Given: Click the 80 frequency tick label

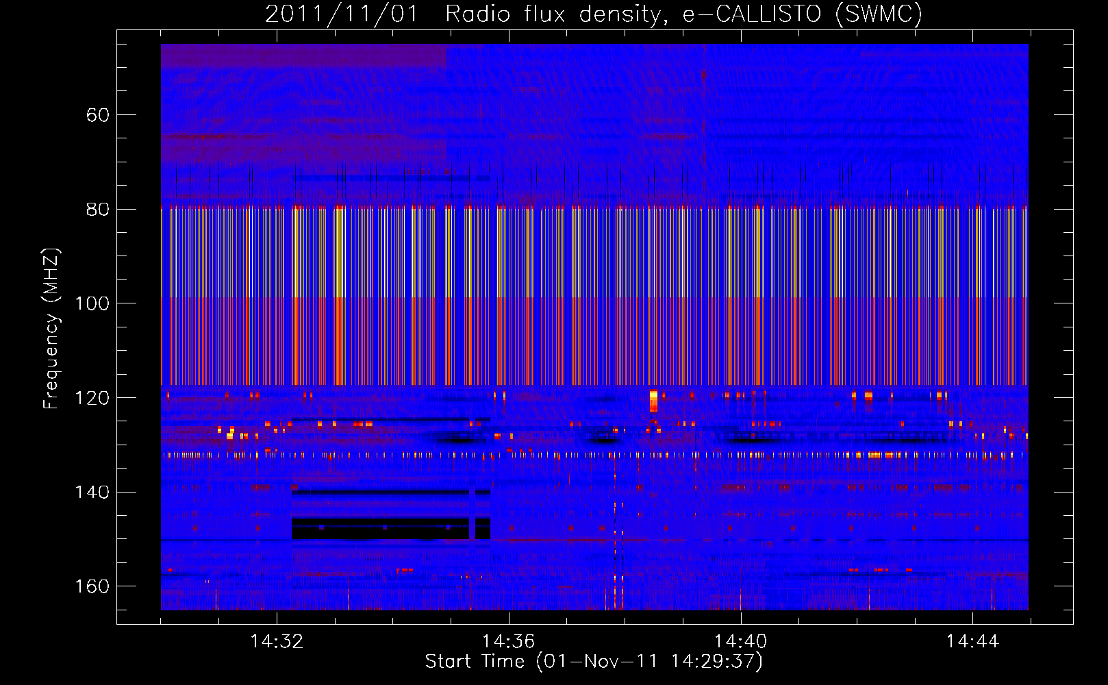Looking at the screenshot, I should coord(98,209).
